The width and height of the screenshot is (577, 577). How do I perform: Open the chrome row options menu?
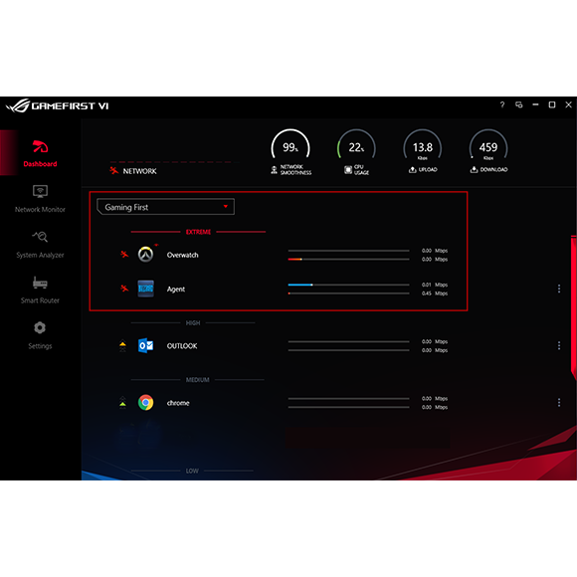point(559,403)
